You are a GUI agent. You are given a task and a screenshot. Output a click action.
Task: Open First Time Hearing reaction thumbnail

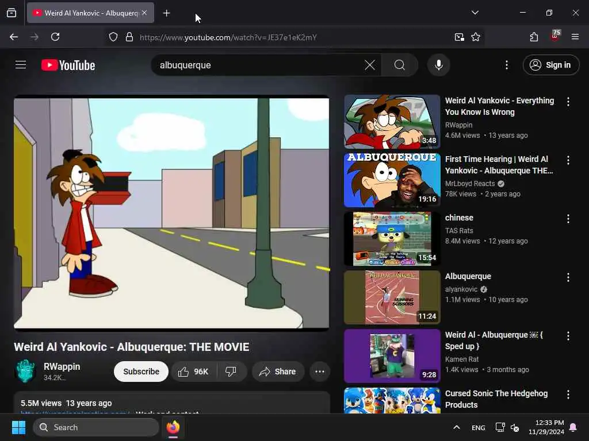(x=392, y=180)
